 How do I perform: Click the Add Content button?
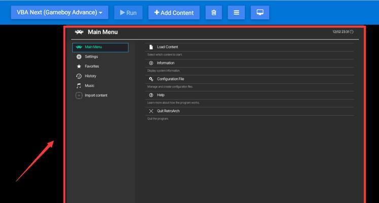click(x=174, y=12)
